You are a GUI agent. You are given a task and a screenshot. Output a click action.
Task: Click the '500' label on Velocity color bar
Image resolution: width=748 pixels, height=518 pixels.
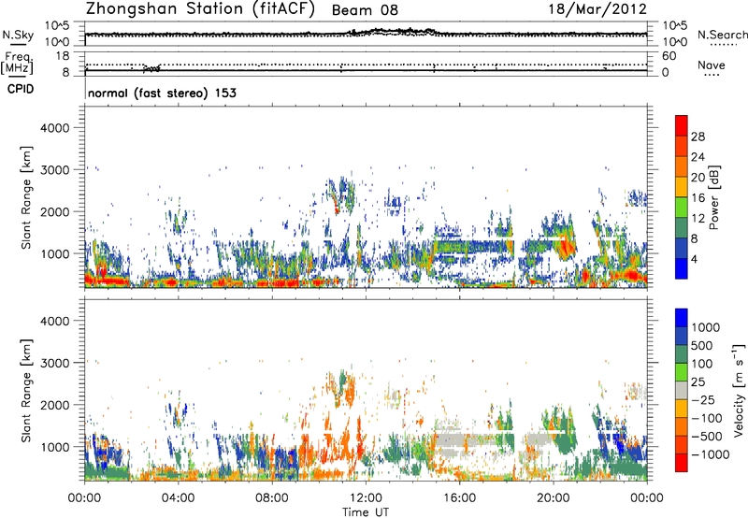701,346
